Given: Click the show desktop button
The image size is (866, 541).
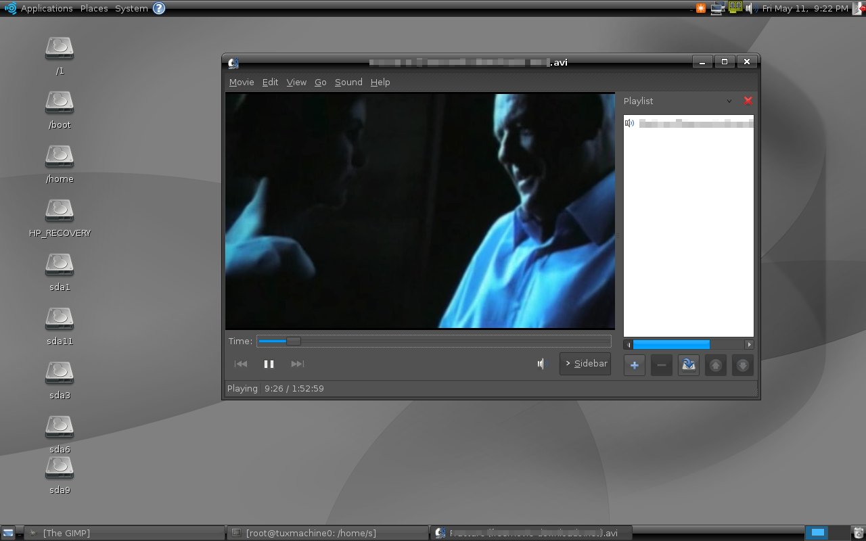Looking at the screenshot, I should coord(7,533).
